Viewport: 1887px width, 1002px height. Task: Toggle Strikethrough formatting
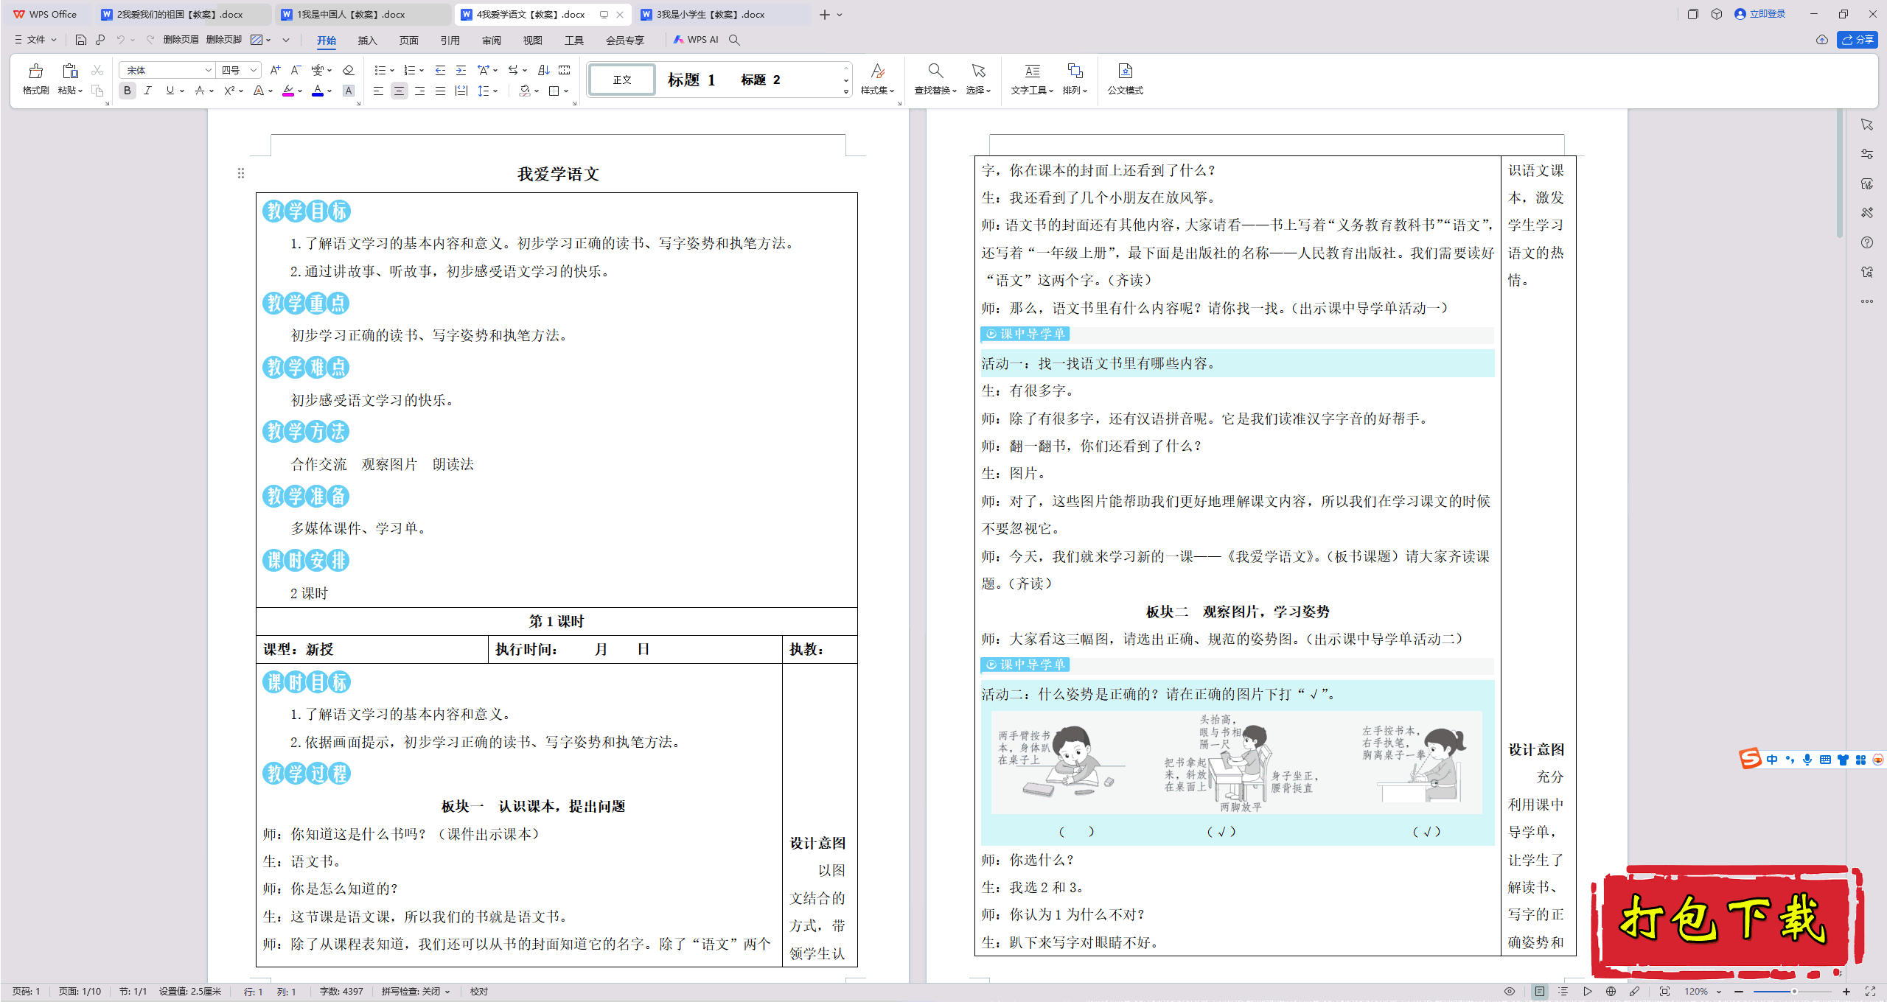[200, 91]
